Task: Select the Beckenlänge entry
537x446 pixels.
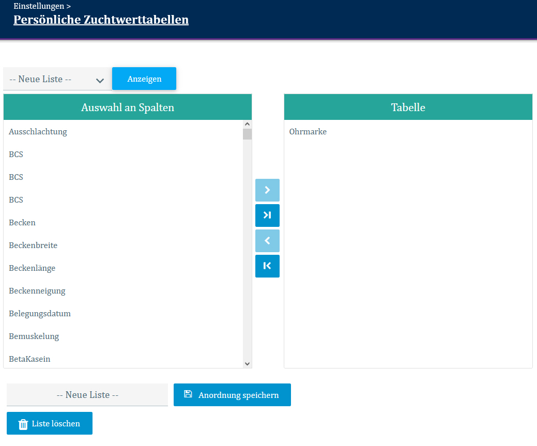Action: (32, 268)
